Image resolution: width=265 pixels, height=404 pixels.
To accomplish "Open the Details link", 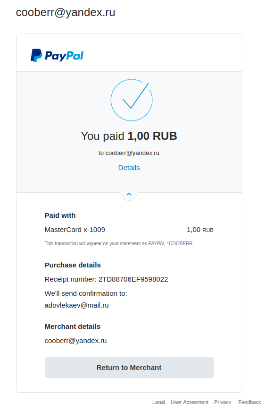I will [x=129, y=168].
